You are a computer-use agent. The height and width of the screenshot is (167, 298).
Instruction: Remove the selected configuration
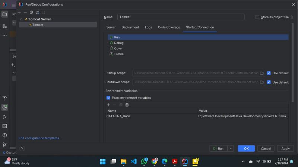[x=25, y=12]
